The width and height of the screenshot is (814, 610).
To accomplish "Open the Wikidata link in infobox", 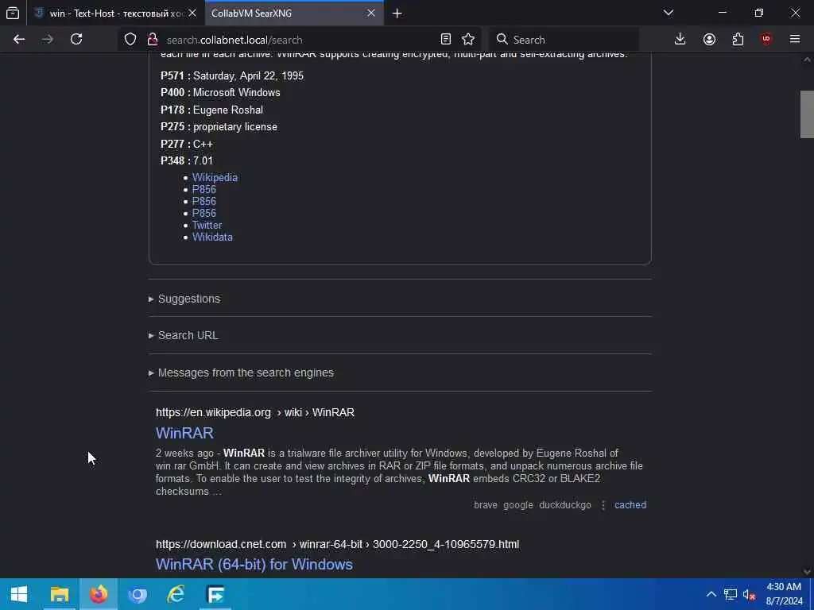I will pos(212,237).
